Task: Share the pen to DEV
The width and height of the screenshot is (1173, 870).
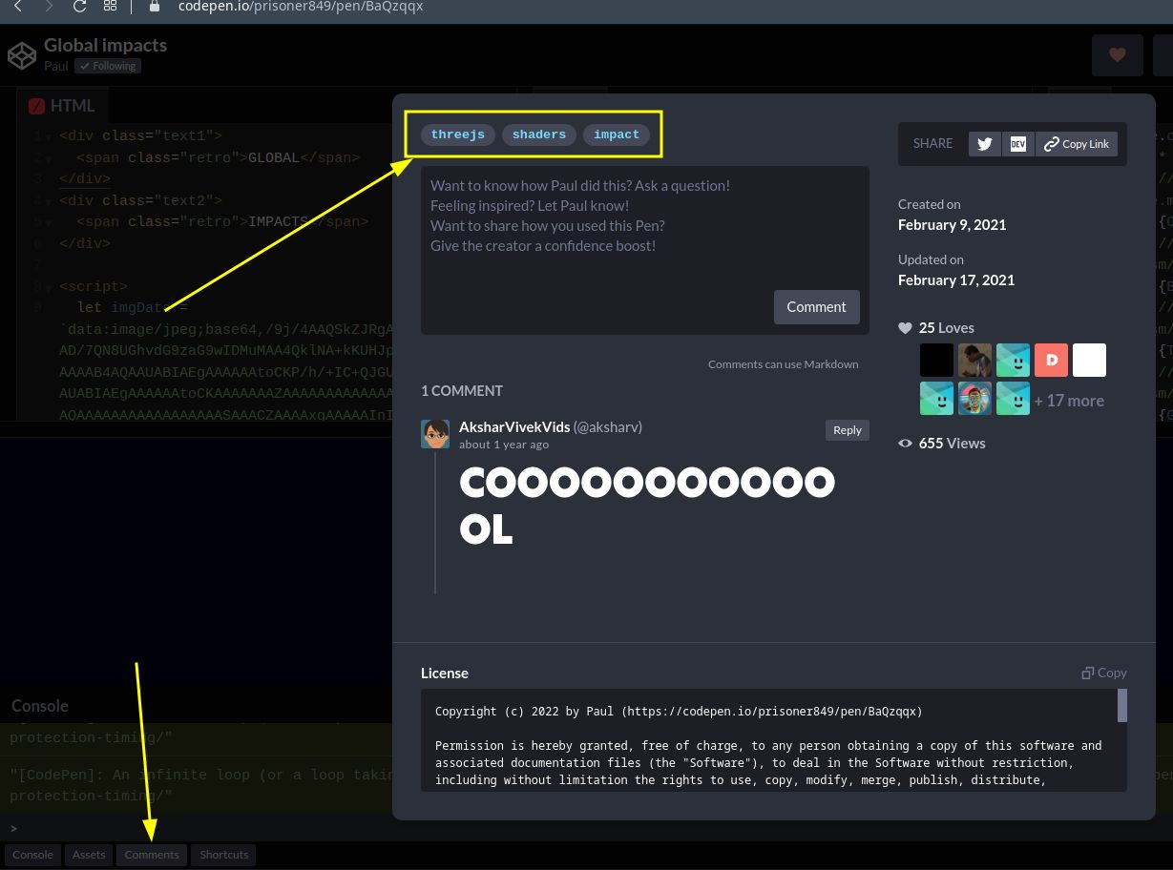Action: click(1017, 144)
